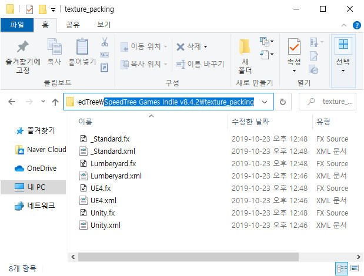The height and width of the screenshot is (276, 364).
Task: Click the Pin to Quick Access (즐겨찾기에 고정) icon
Action: [23, 46]
